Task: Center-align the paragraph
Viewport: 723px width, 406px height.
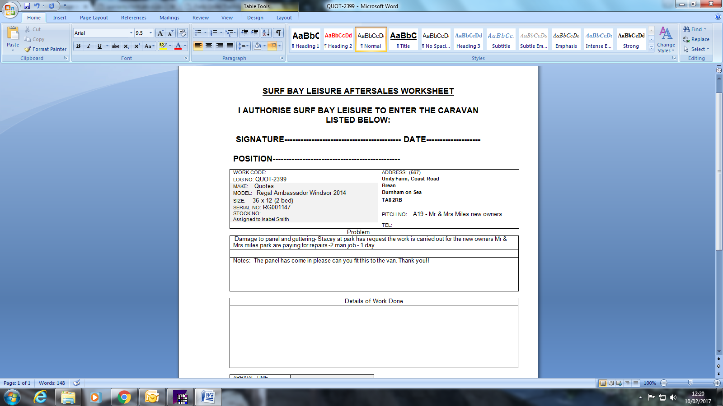Action: tap(209, 46)
